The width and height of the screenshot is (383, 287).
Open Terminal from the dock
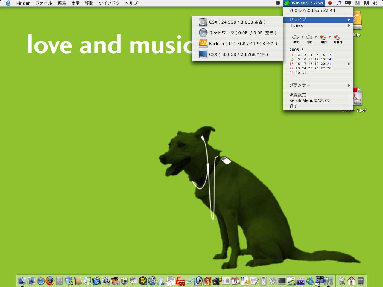tap(282, 281)
